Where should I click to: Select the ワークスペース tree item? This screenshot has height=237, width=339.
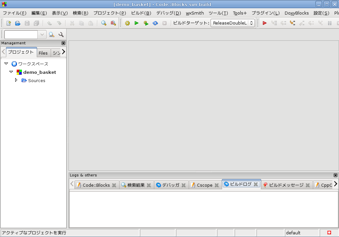coord(33,64)
